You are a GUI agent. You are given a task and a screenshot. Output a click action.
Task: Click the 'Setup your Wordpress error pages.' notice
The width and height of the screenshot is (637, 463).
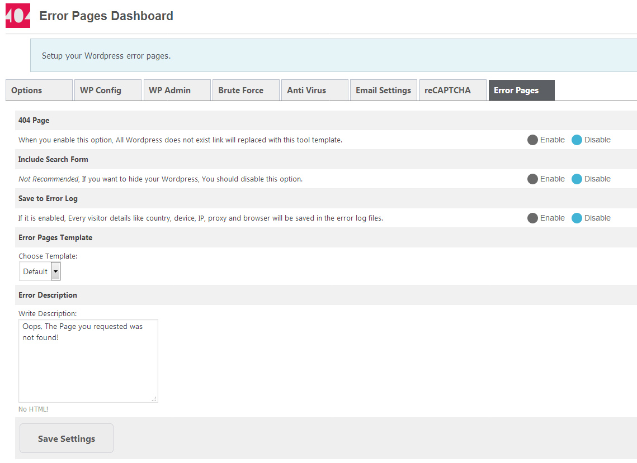pos(333,56)
